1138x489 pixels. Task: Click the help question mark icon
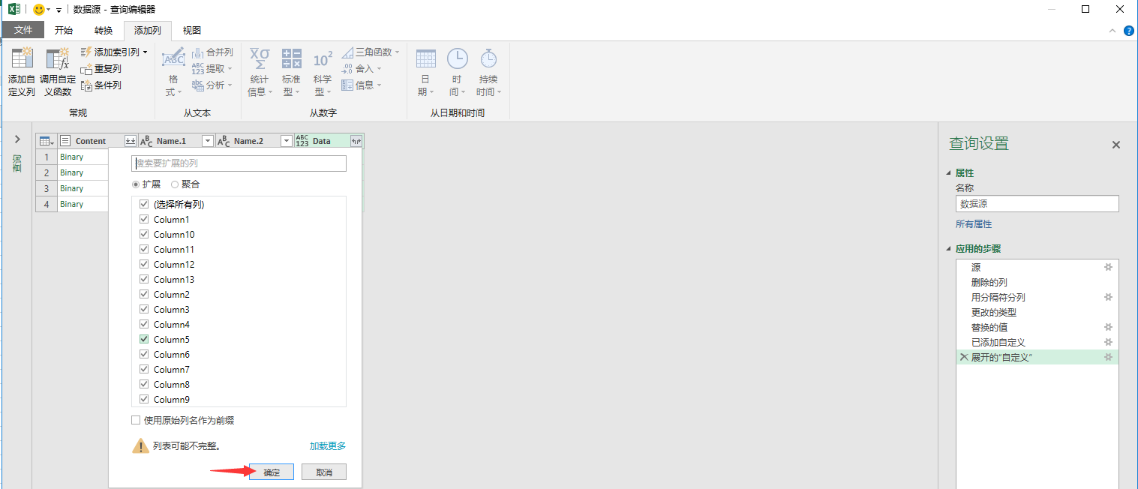tap(1128, 31)
